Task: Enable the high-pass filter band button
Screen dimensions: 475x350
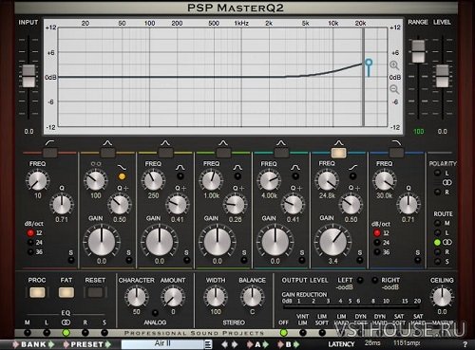Action: point(50,153)
